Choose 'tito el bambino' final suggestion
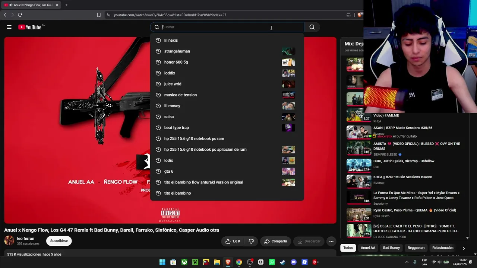Image resolution: width=477 pixels, height=268 pixels. pyautogui.click(x=227, y=193)
